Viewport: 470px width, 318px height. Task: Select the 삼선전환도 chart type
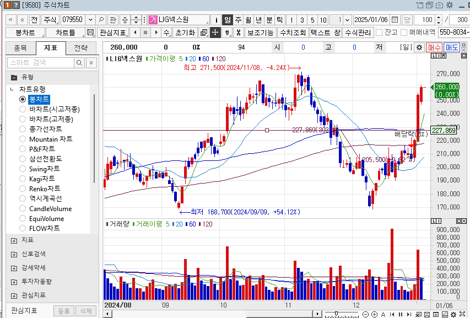click(23, 159)
